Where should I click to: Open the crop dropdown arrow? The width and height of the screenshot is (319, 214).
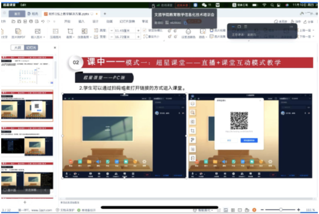[x=74, y=37]
